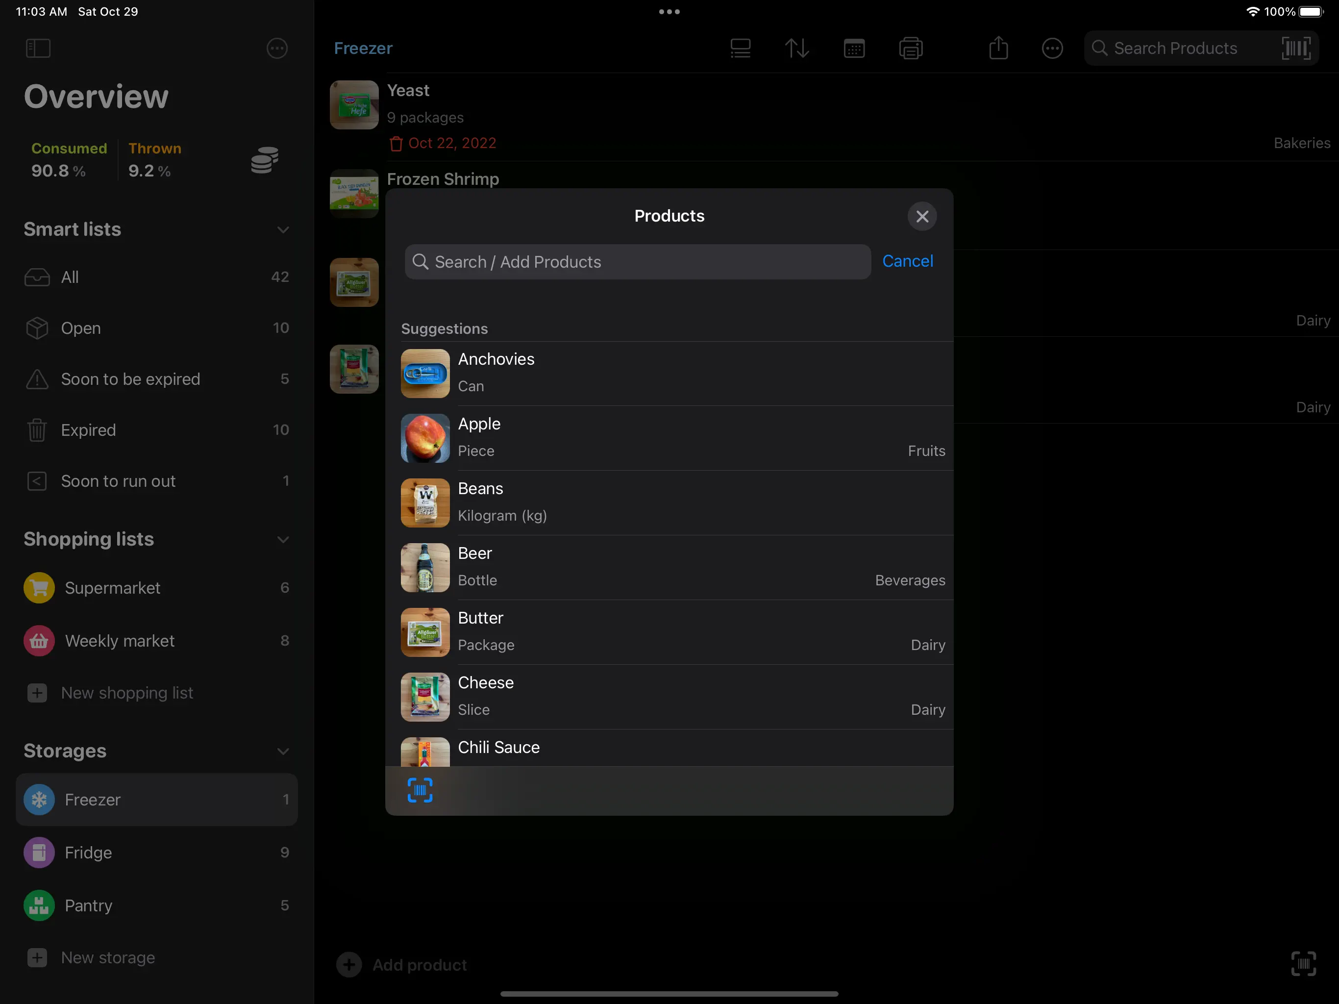The image size is (1339, 1004).
Task: Toggle the sidebar panel icon
Action: (38, 49)
